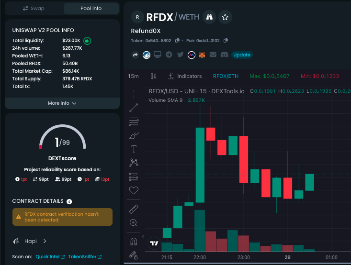351x265 pixels.
Task: Collapse the drawing toolbar arrow
Action: point(143,237)
